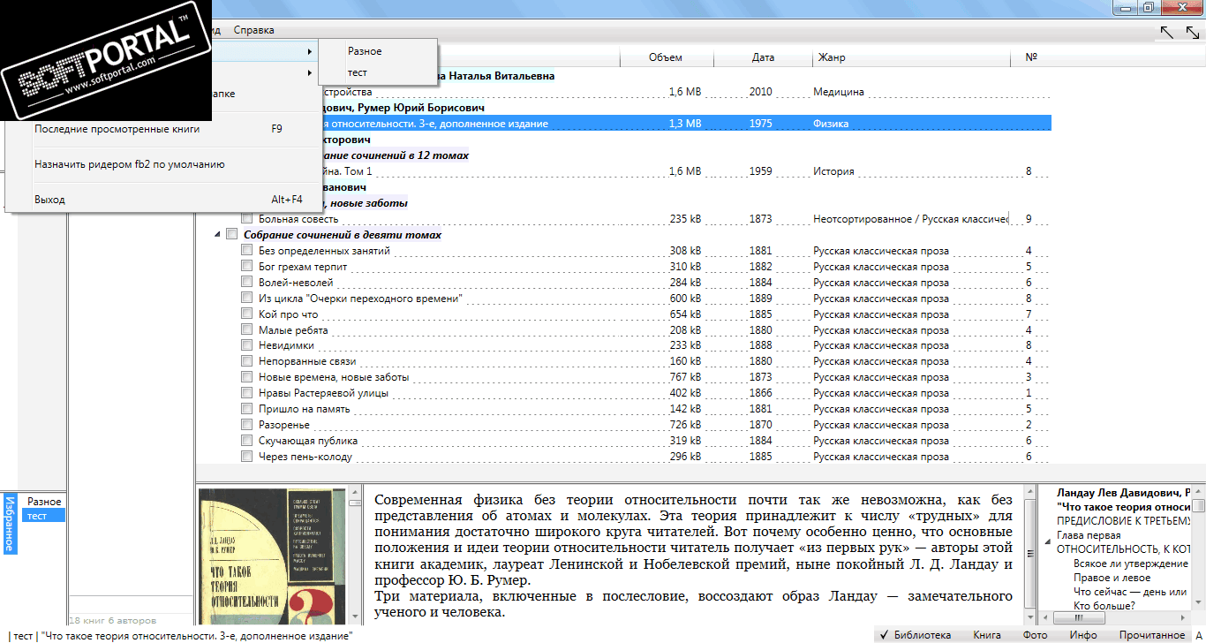Switch to the 'Библиотека' tab
The height and width of the screenshot is (643, 1206).
click(916, 635)
